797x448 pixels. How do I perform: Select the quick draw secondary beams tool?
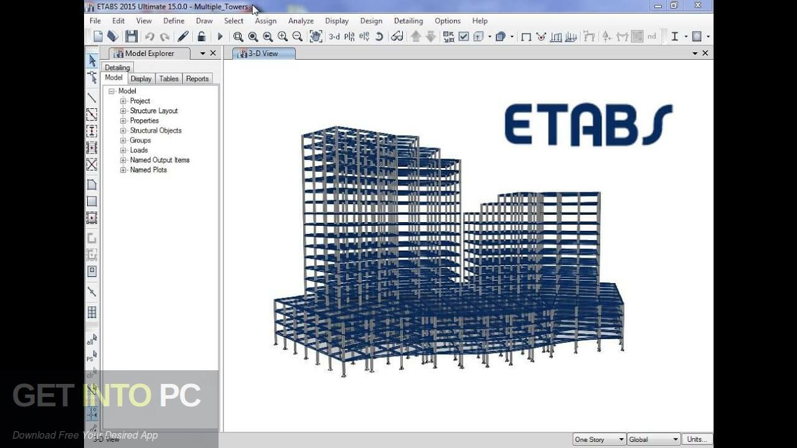point(92,148)
